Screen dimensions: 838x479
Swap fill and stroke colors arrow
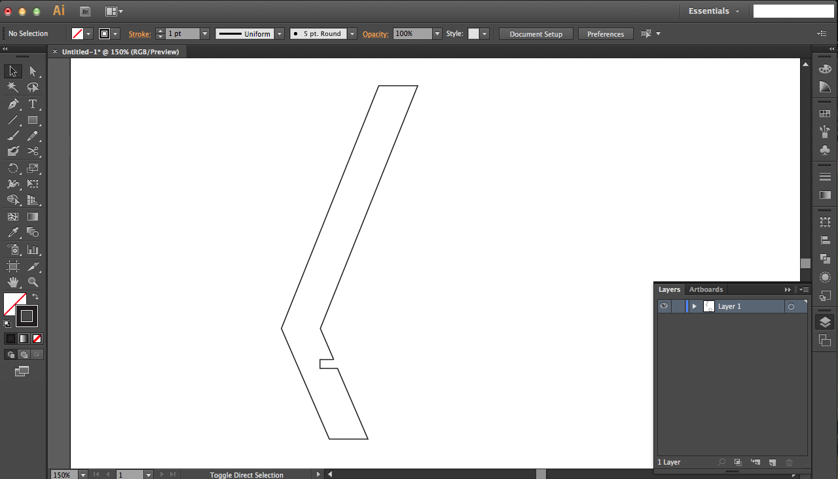(x=35, y=296)
